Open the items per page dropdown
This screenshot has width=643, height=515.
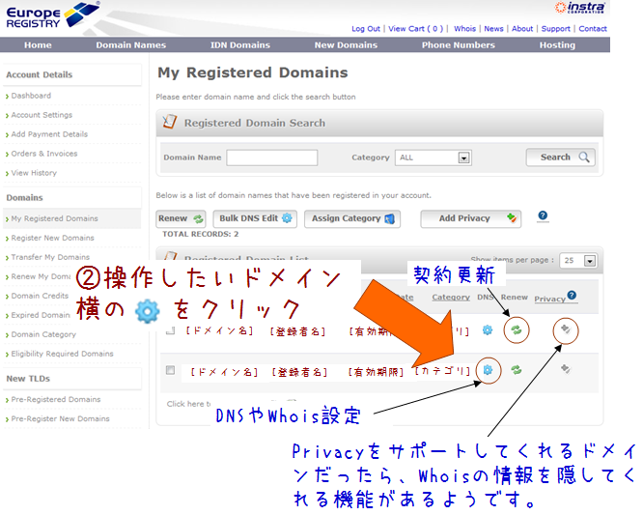[578, 260]
